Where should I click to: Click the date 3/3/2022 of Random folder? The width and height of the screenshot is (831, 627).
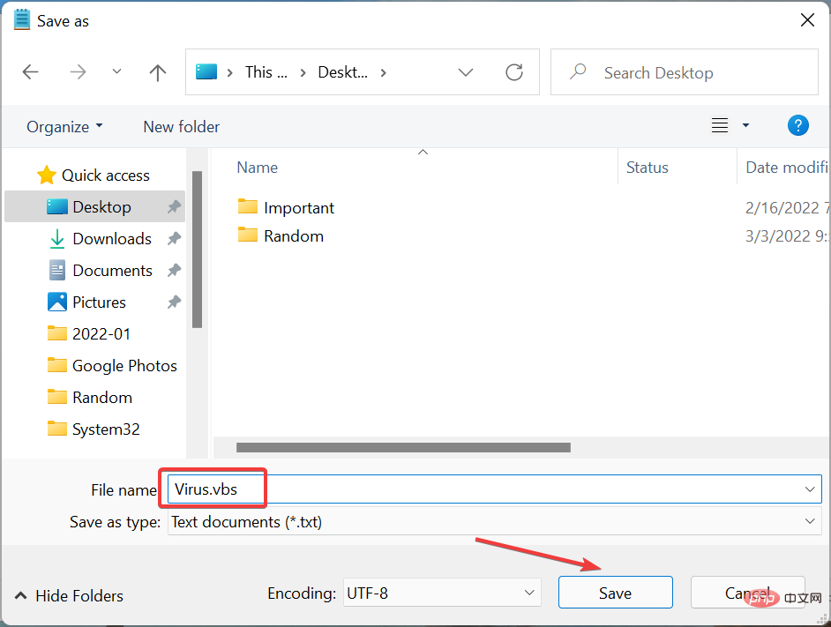[x=787, y=235]
